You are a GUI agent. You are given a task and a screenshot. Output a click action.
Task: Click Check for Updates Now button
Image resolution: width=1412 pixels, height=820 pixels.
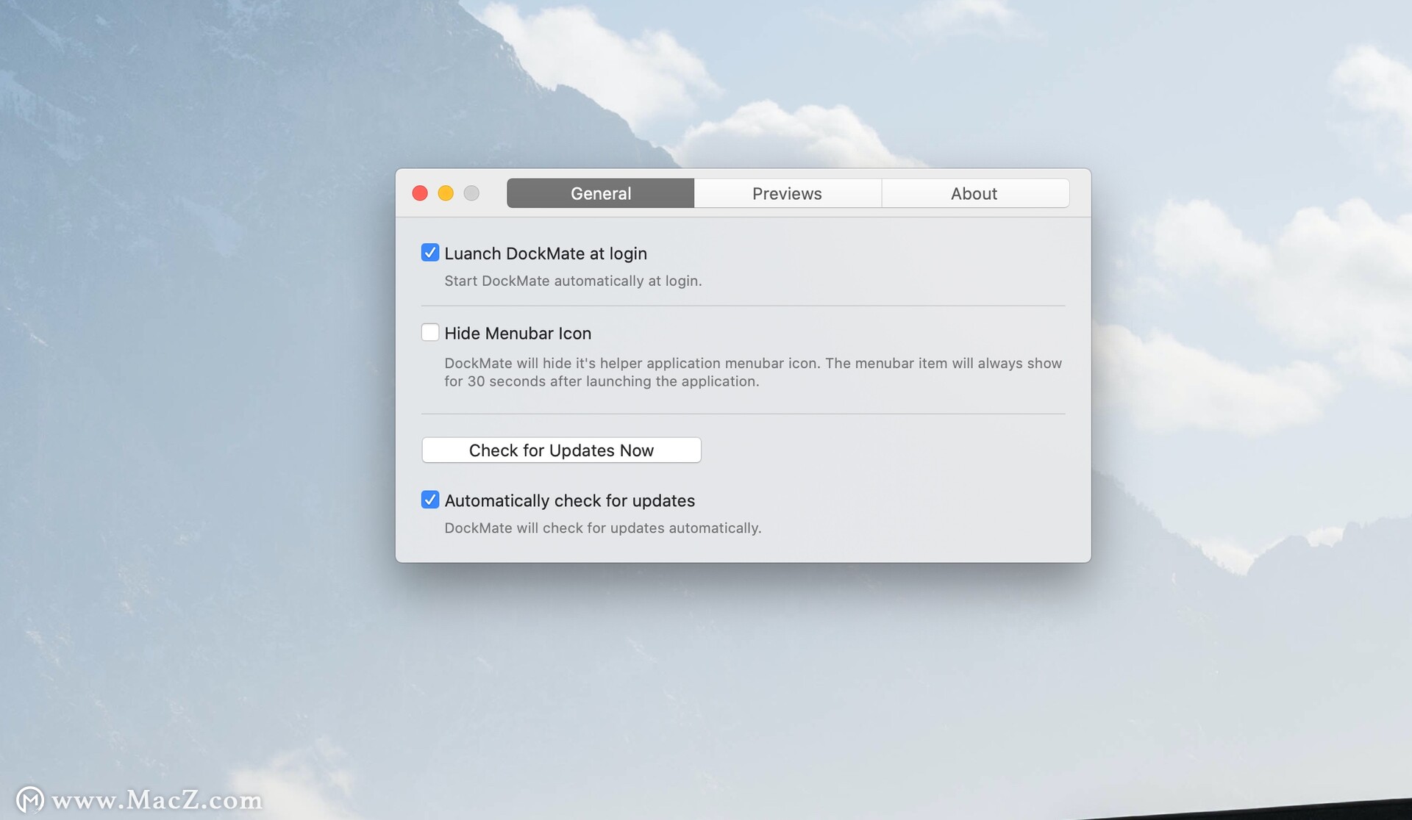(x=561, y=450)
